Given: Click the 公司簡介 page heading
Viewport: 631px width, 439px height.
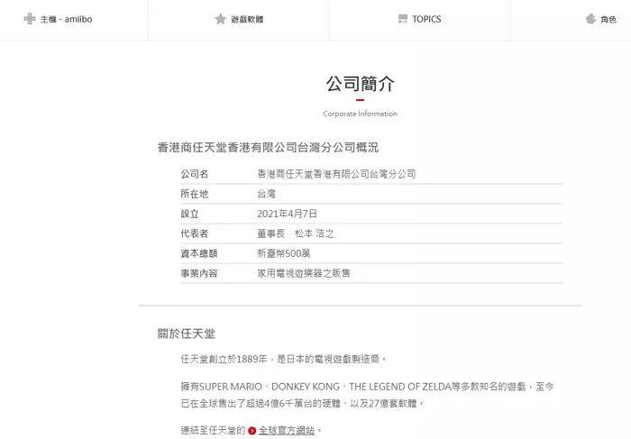Looking at the screenshot, I should (361, 84).
